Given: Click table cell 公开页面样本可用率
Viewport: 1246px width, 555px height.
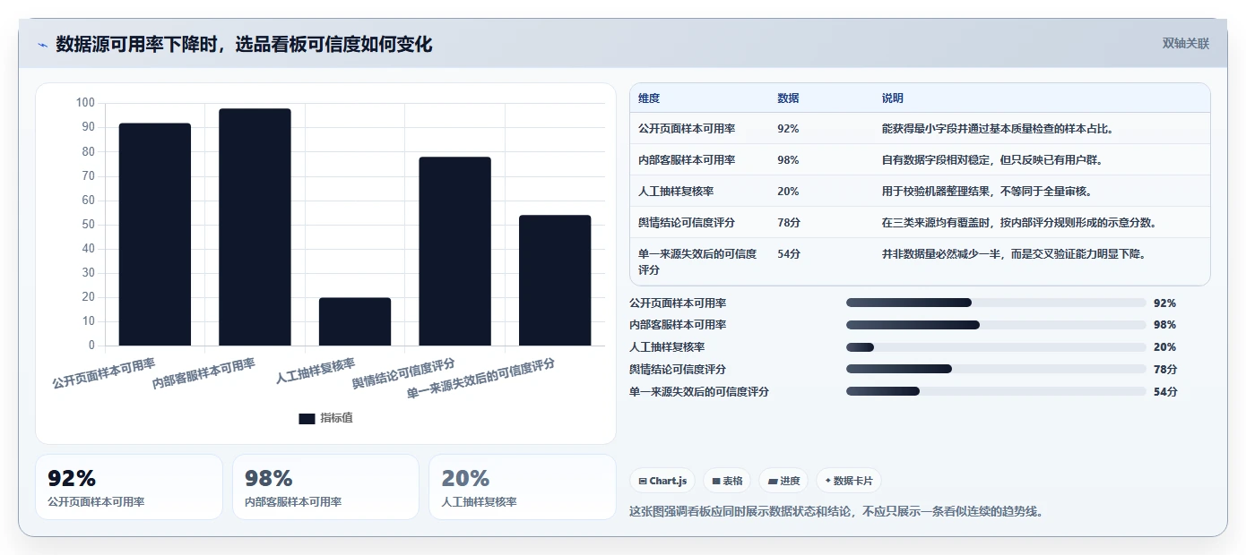Looking at the screenshot, I should coord(687,129).
